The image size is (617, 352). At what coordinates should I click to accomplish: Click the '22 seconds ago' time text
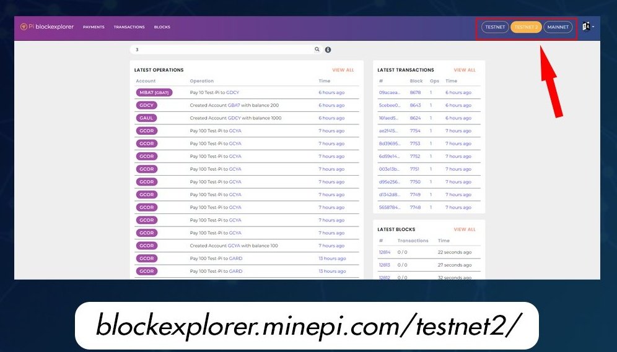click(455, 252)
